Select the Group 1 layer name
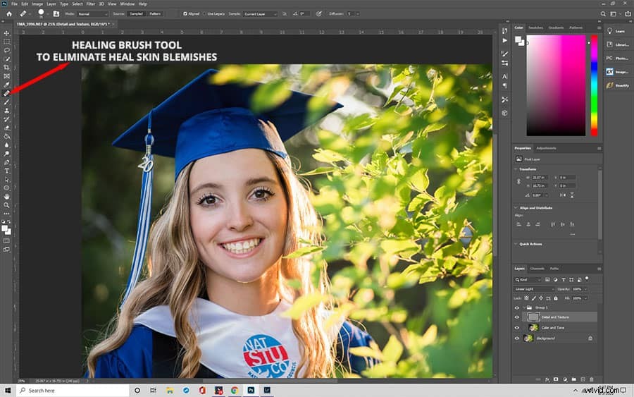 [542, 307]
